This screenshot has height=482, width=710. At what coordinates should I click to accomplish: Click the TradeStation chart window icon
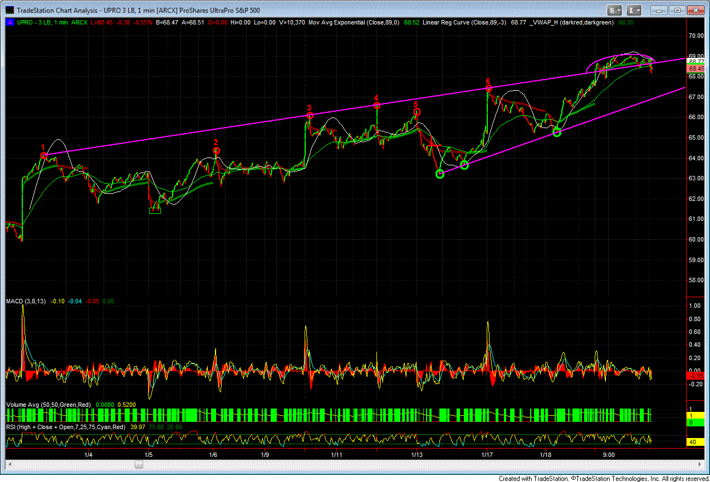tap(9, 10)
